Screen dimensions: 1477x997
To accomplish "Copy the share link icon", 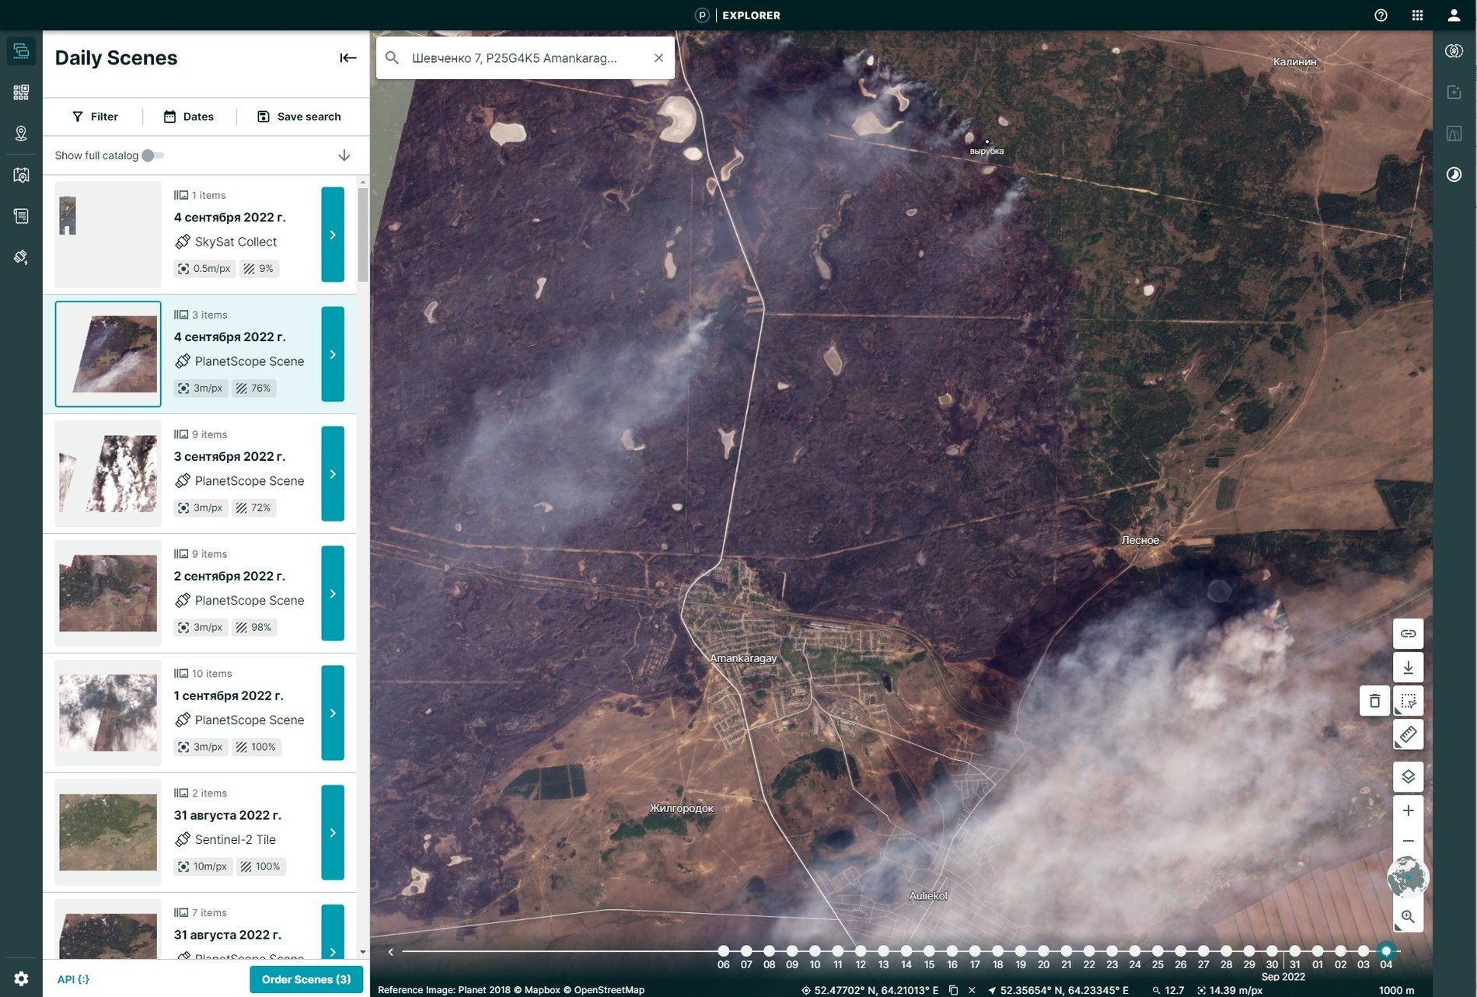I will pos(1408,633).
